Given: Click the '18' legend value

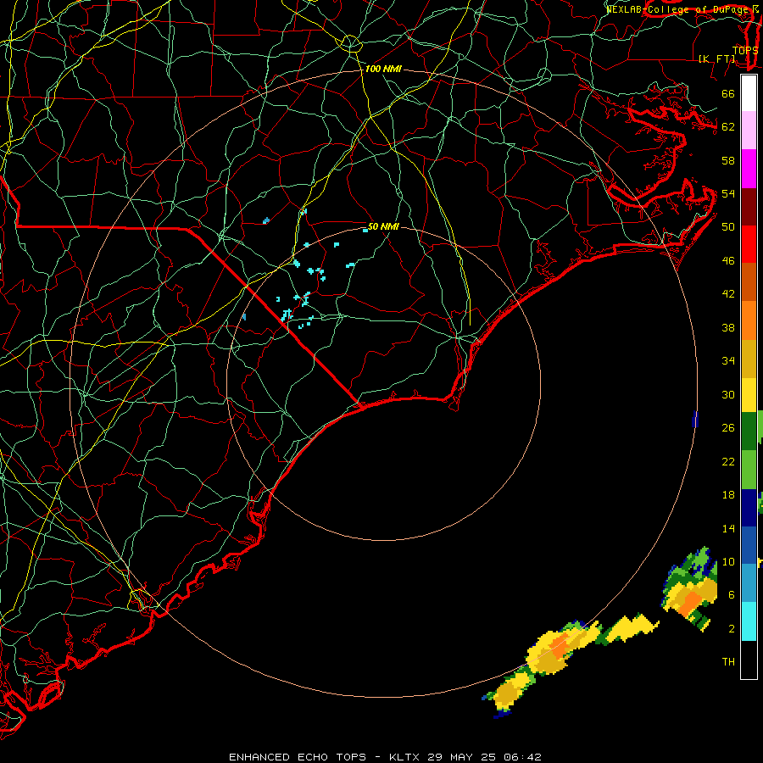Looking at the screenshot, I should pyautogui.click(x=728, y=495).
